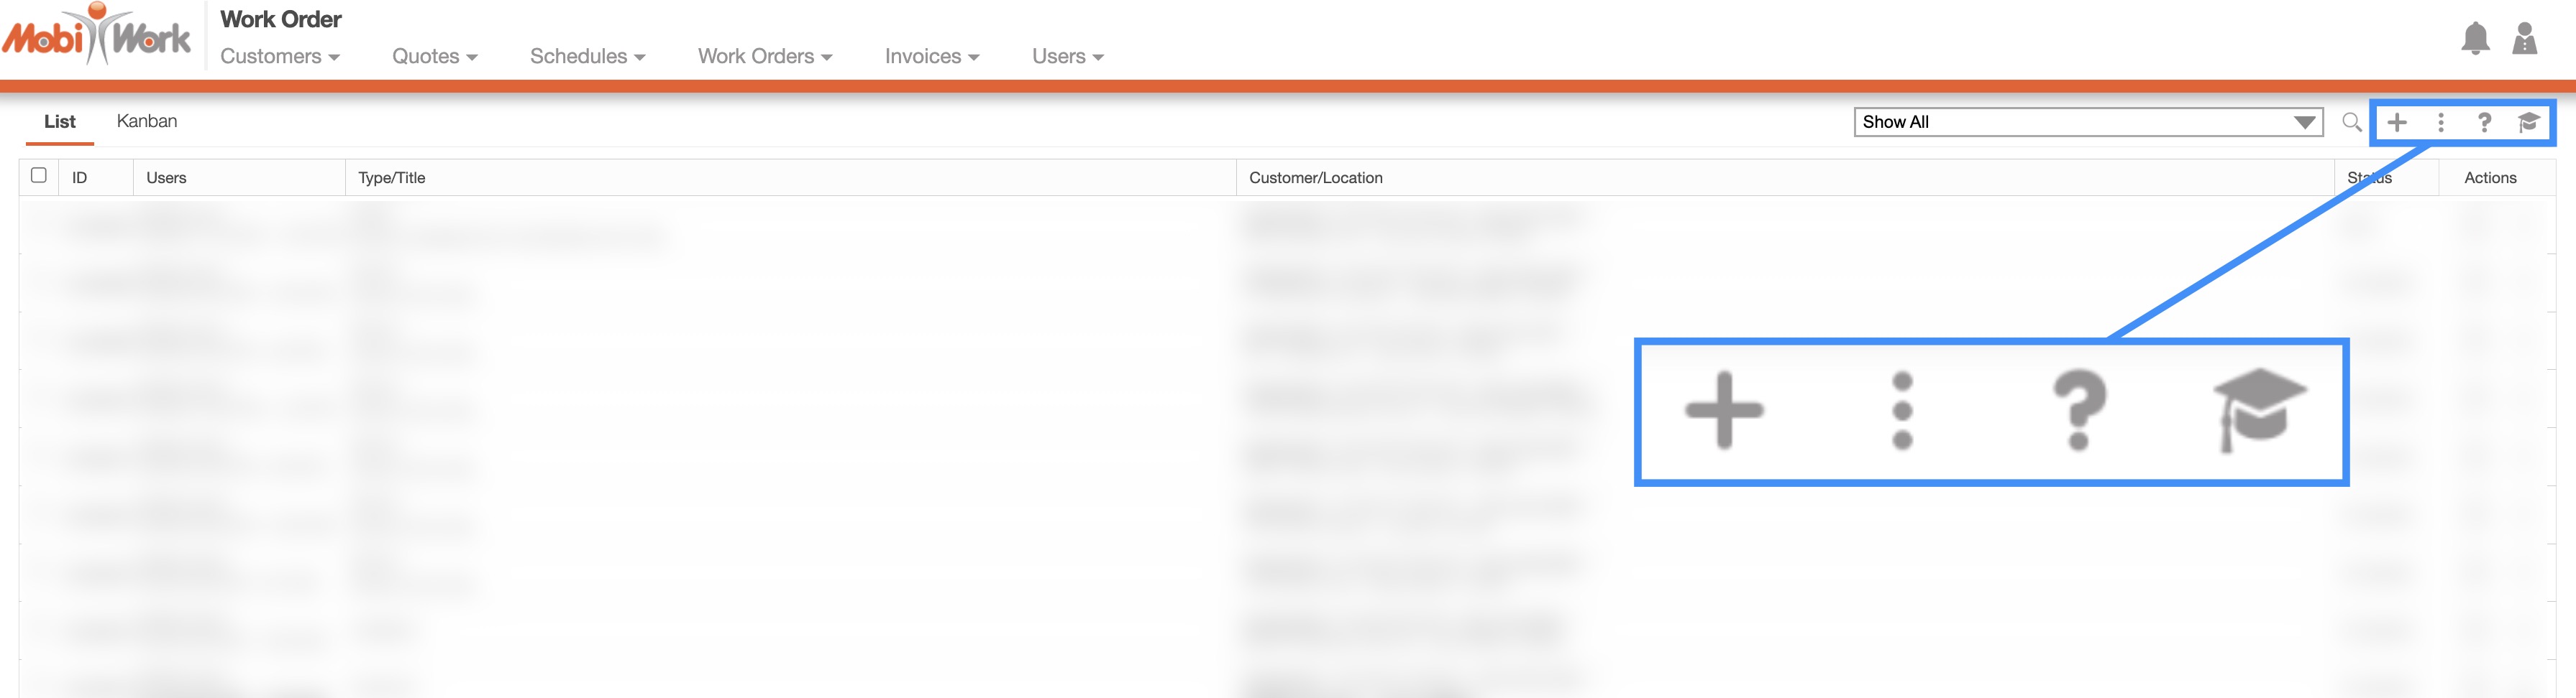Screen dimensions: 2576x698
Task: Expand the Show All filter dropdown
Action: 2087,122
